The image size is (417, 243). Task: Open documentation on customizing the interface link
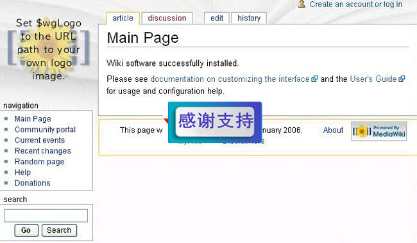tap(230, 79)
